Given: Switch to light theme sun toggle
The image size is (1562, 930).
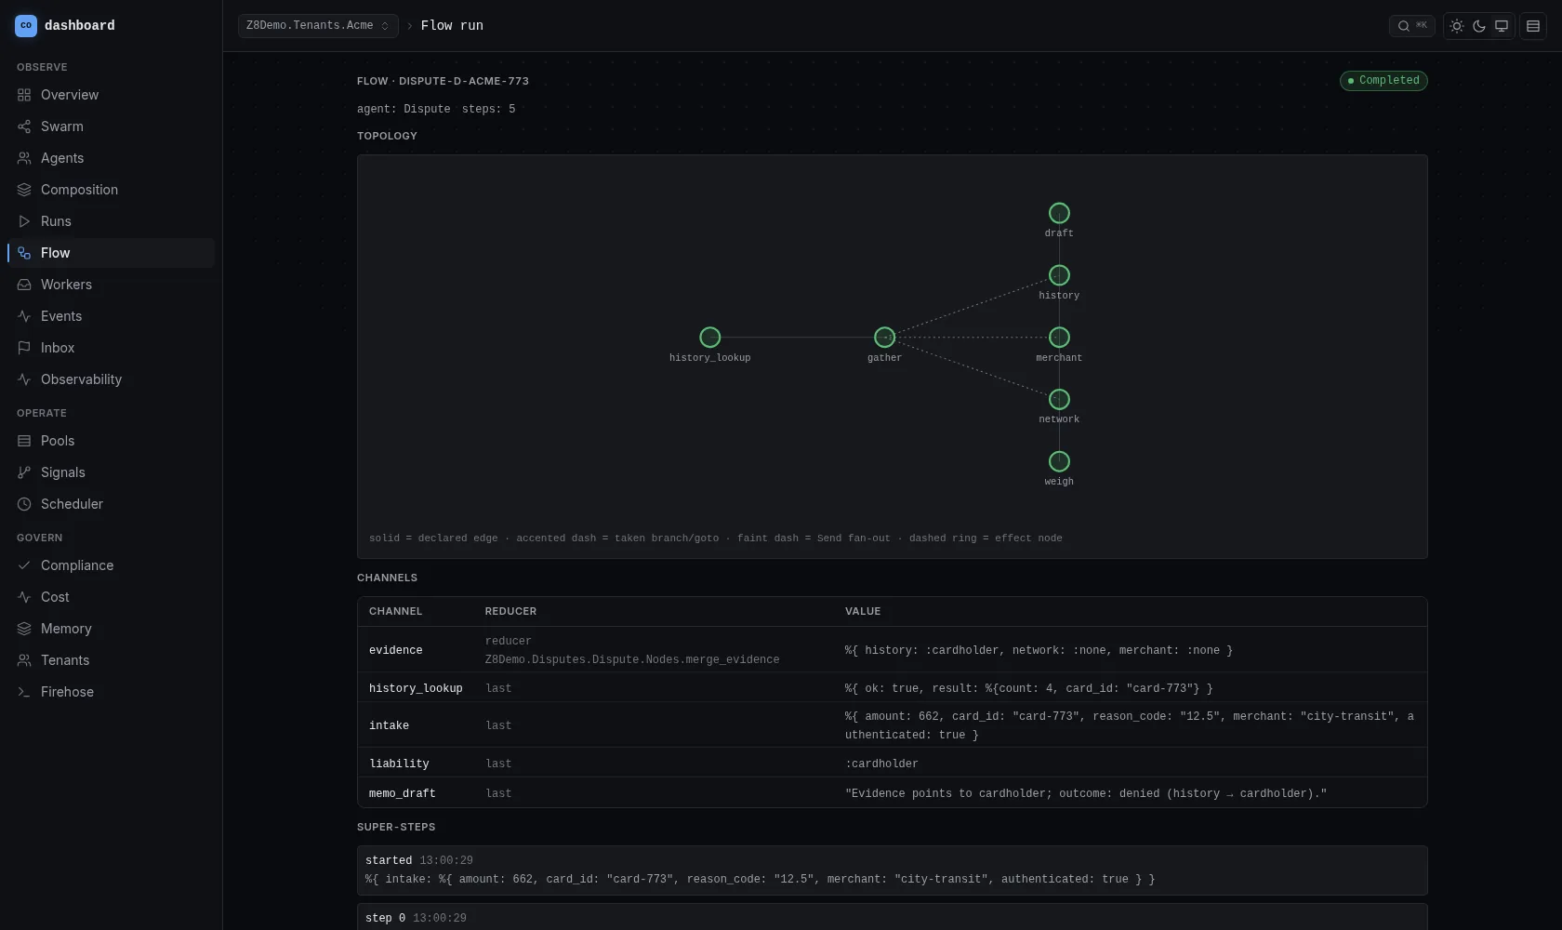Looking at the screenshot, I should (1457, 26).
